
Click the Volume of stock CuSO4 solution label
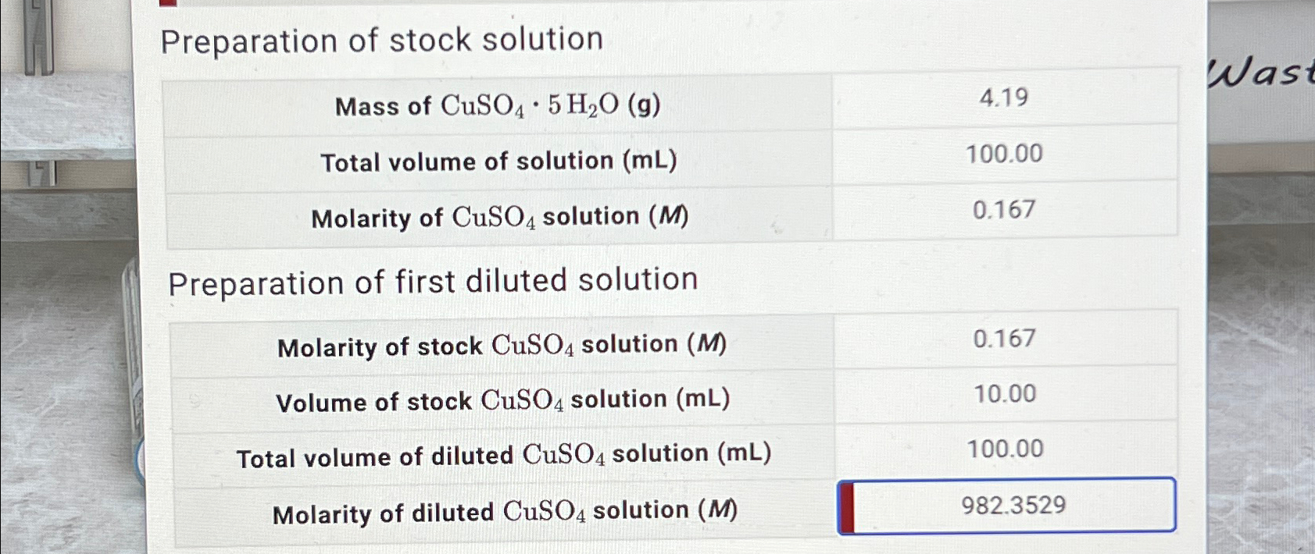pyautogui.click(x=502, y=400)
